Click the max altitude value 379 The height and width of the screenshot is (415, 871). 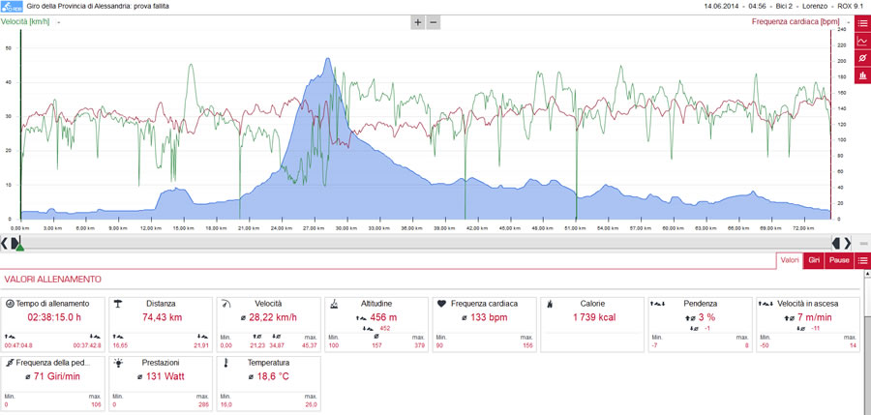(421, 346)
